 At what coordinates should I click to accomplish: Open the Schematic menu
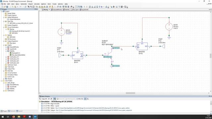[24, 4]
